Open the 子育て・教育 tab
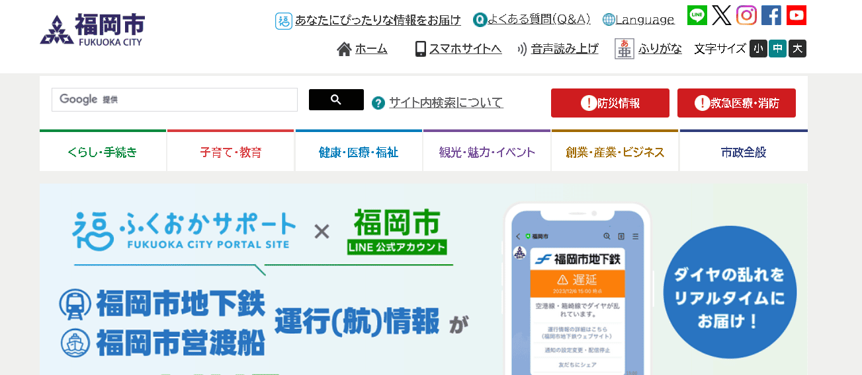The image size is (862, 375). click(x=230, y=151)
